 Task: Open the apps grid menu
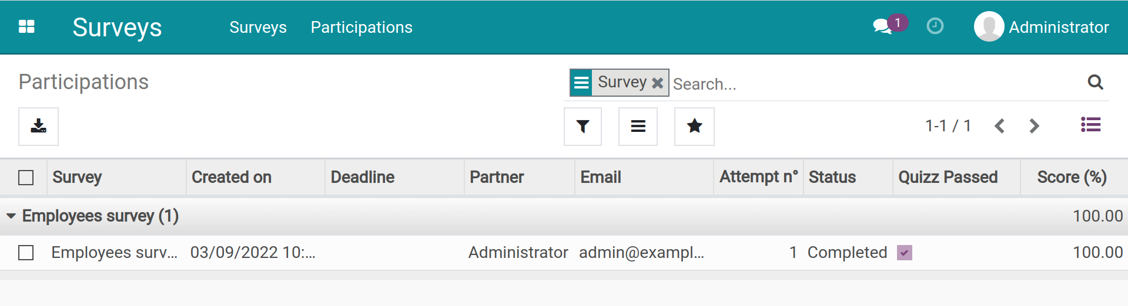pos(26,27)
